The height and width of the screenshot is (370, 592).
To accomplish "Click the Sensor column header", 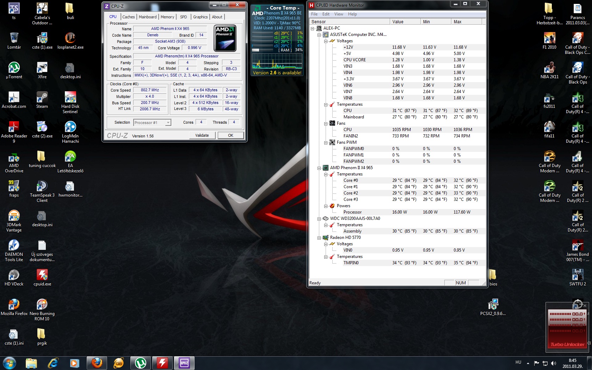I will pyautogui.click(x=349, y=22).
